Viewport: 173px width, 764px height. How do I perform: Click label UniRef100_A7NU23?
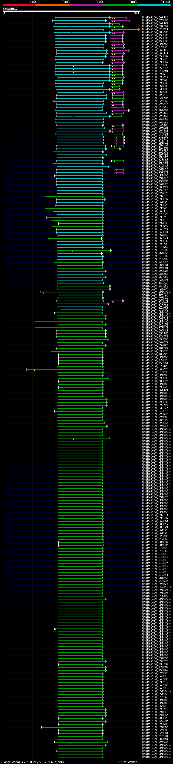155,47
